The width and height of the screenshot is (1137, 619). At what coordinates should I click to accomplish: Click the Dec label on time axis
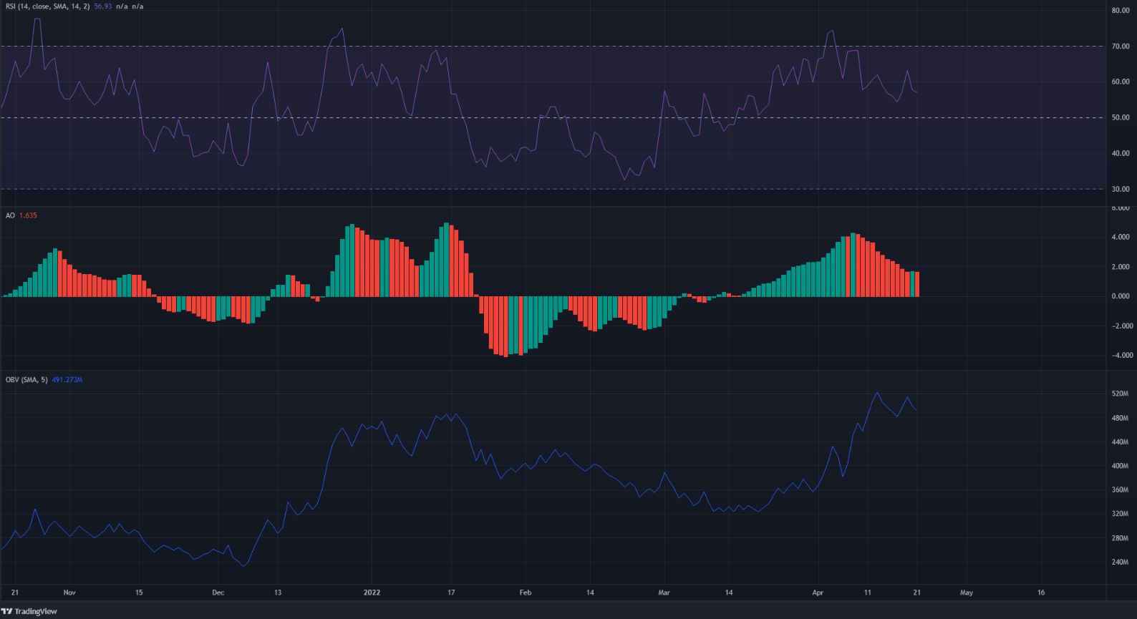[x=218, y=593]
